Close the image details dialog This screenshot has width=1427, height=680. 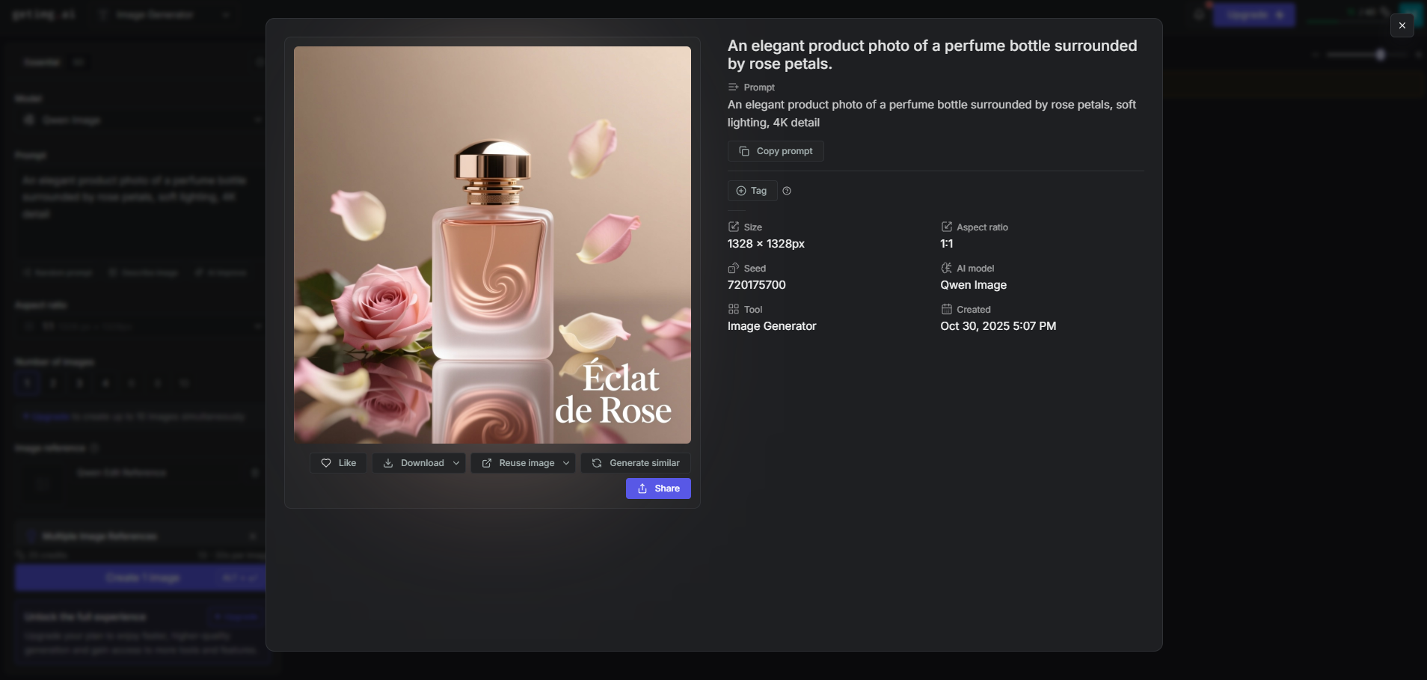pyautogui.click(x=1402, y=25)
